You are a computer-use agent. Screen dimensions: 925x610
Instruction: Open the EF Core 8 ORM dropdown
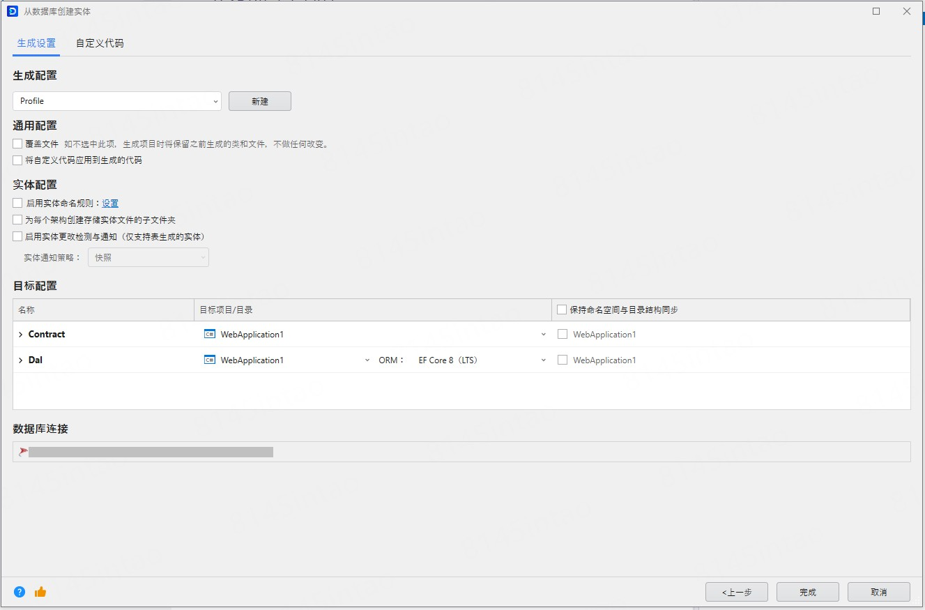point(482,360)
